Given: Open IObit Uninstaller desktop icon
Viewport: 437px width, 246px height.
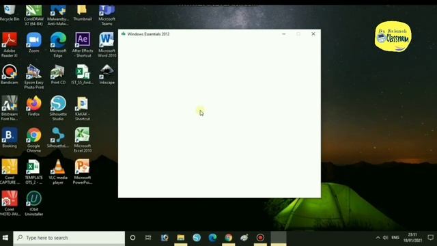Looking at the screenshot, I should [33, 204].
